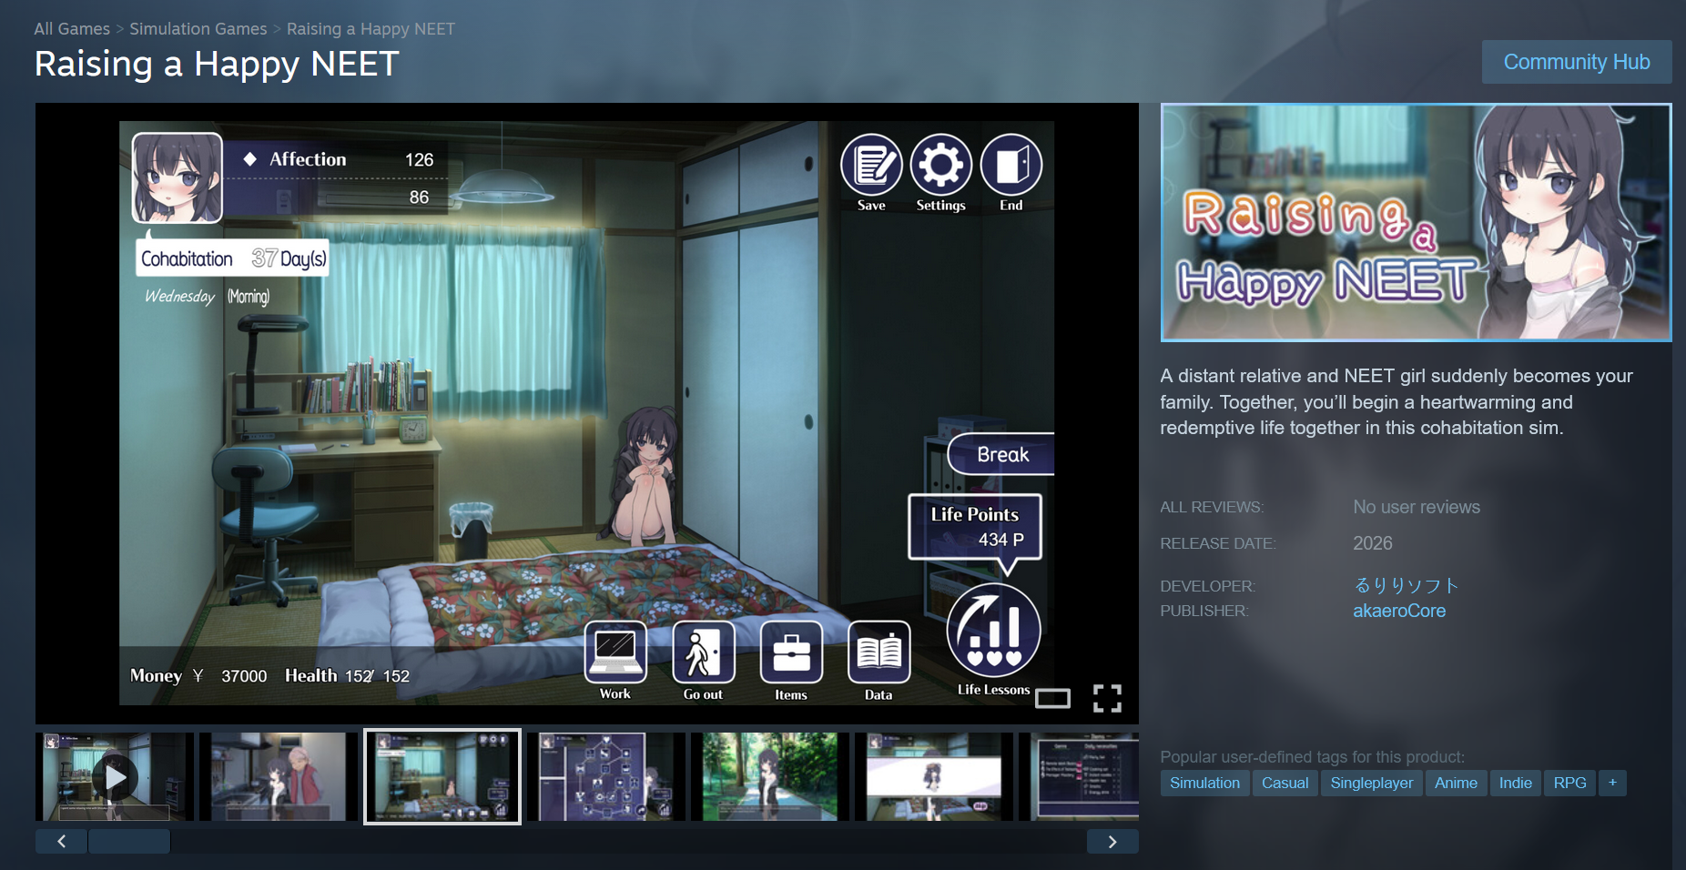Click the girl's portrait avatar icon
Viewport: 1686px width, 870px height.
click(178, 177)
